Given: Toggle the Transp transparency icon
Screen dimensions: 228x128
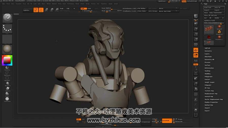Looking at the screenshot, I should (196, 100).
